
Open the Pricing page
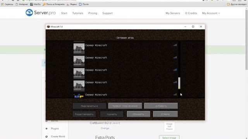point(93,13)
